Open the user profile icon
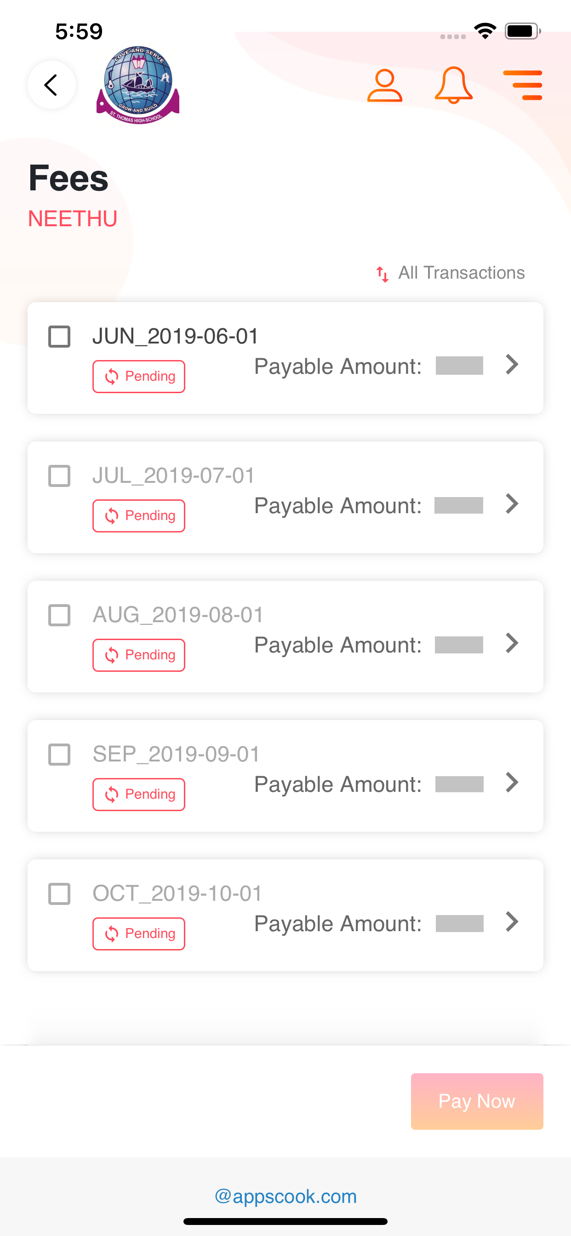This screenshot has width=571, height=1236. pos(384,86)
